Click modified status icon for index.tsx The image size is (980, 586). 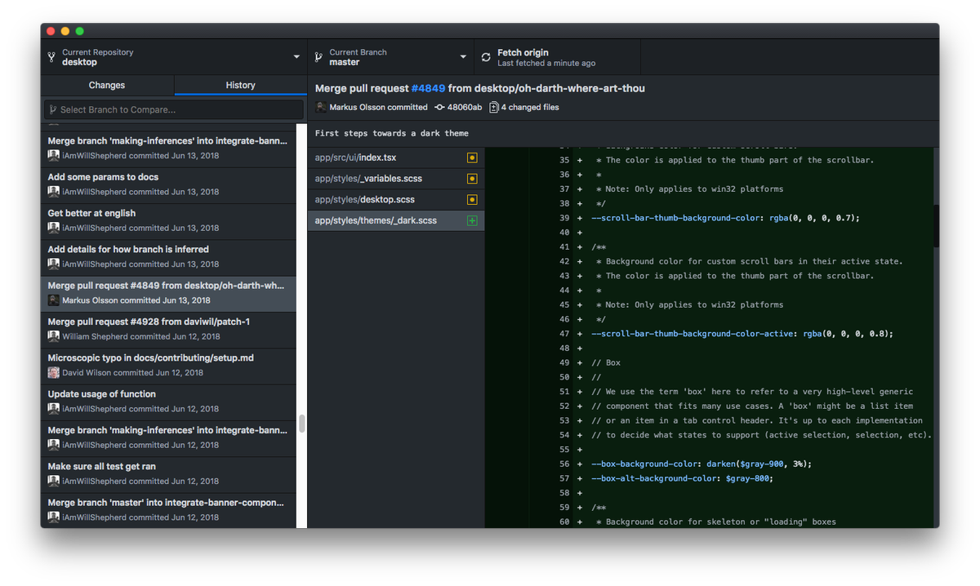pyautogui.click(x=472, y=158)
